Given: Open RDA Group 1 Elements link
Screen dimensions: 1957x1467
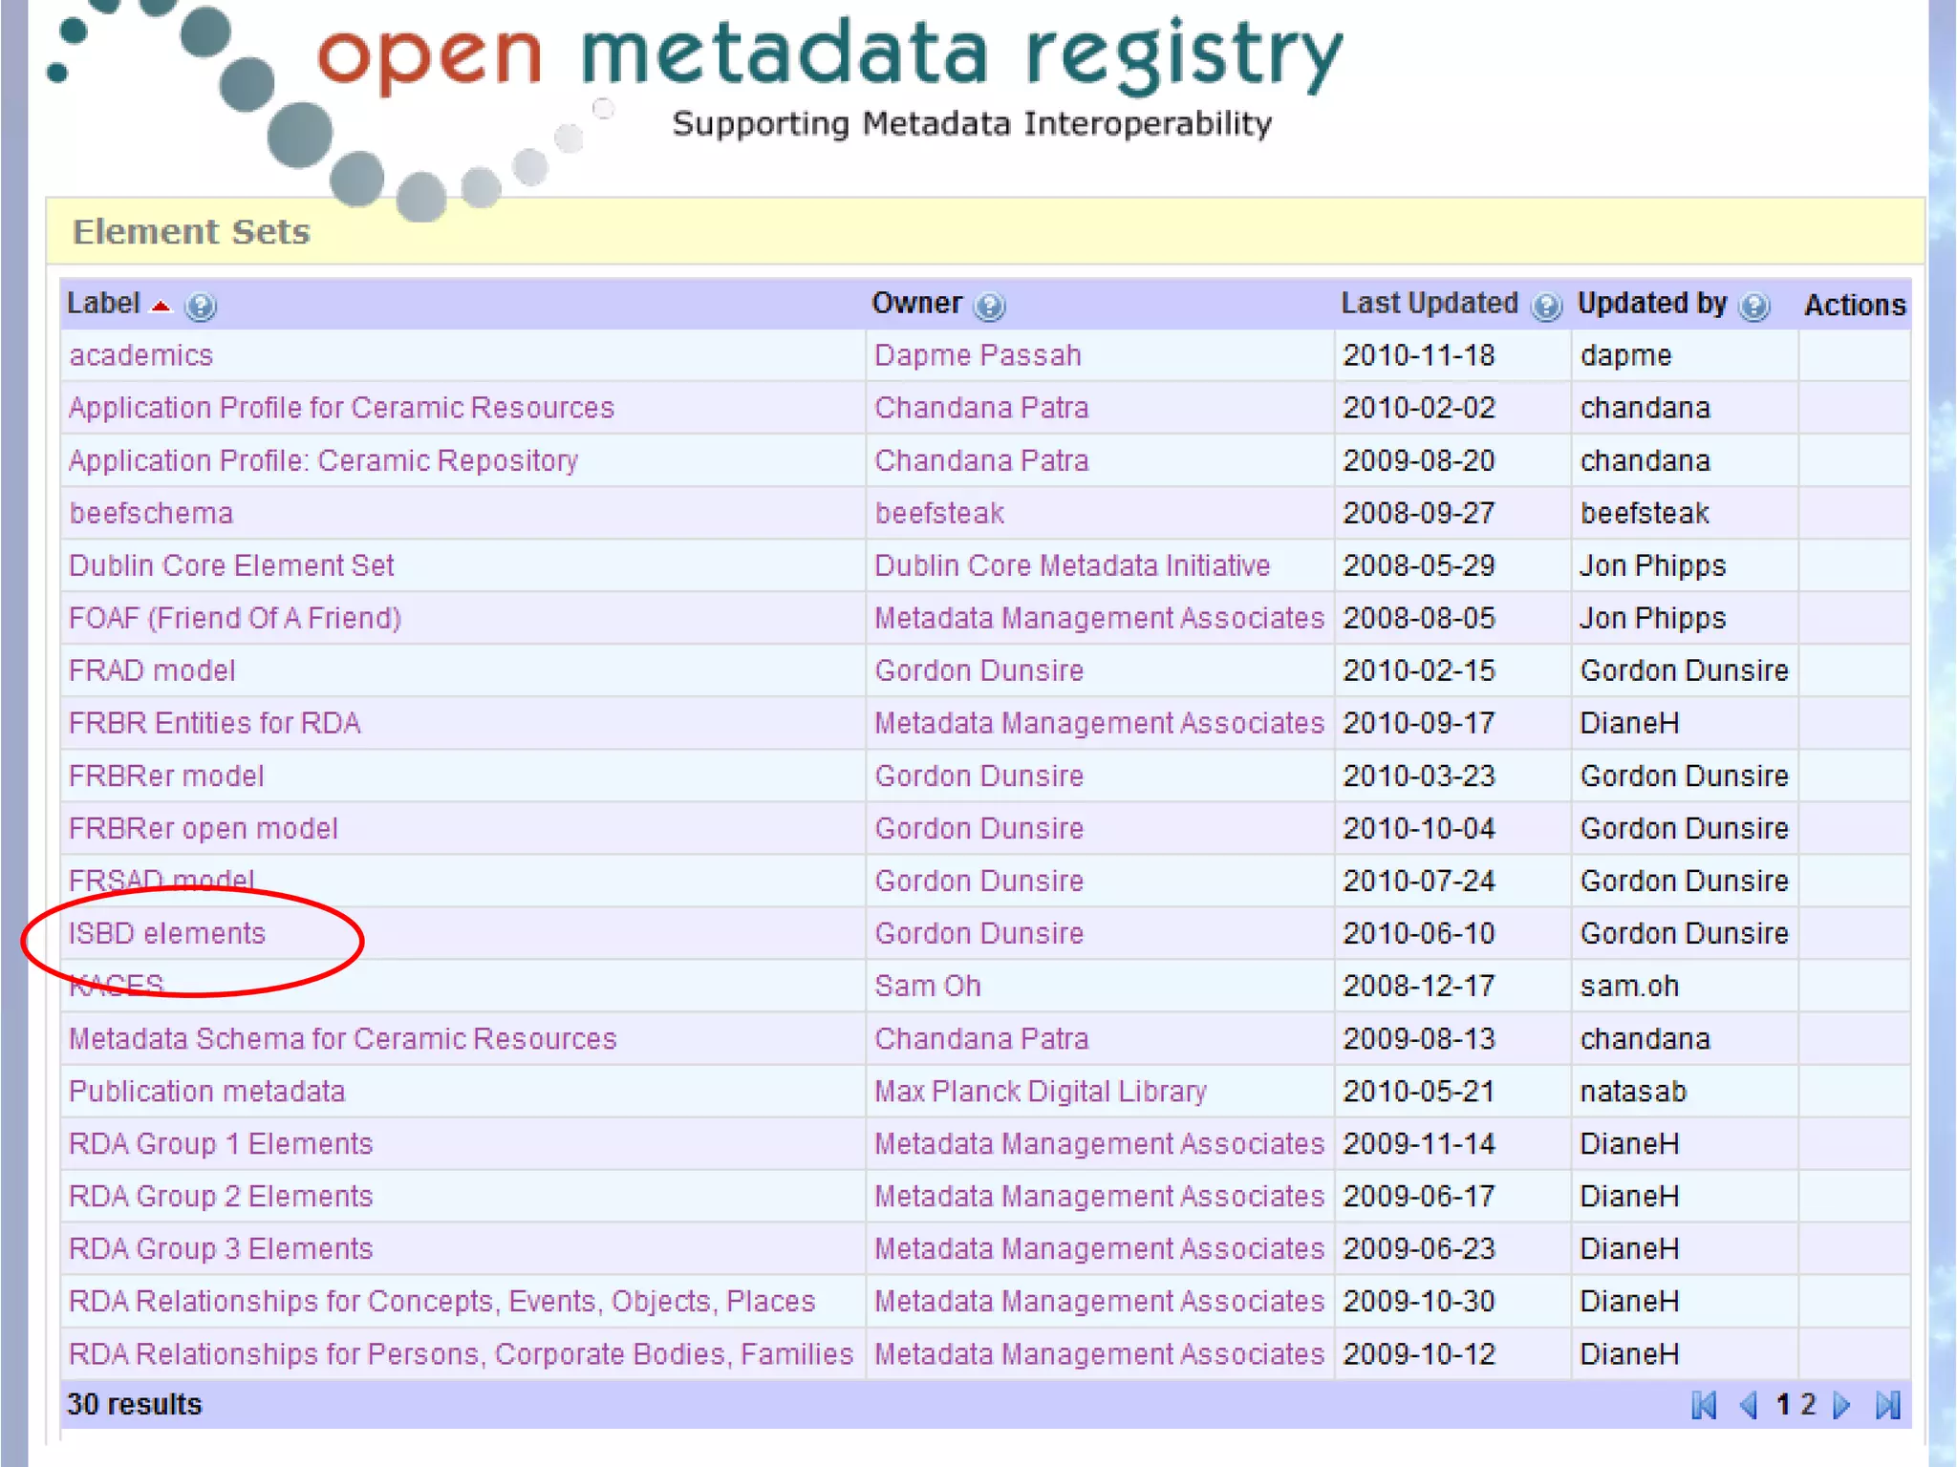Looking at the screenshot, I should [x=221, y=1143].
